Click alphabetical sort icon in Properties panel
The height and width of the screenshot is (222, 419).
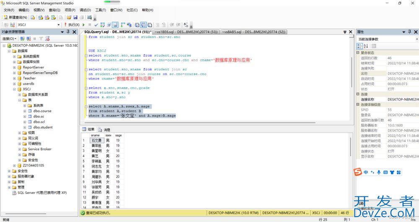(366, 46)
